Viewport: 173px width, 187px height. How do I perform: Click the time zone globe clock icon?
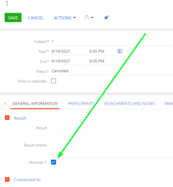point(120,51)
